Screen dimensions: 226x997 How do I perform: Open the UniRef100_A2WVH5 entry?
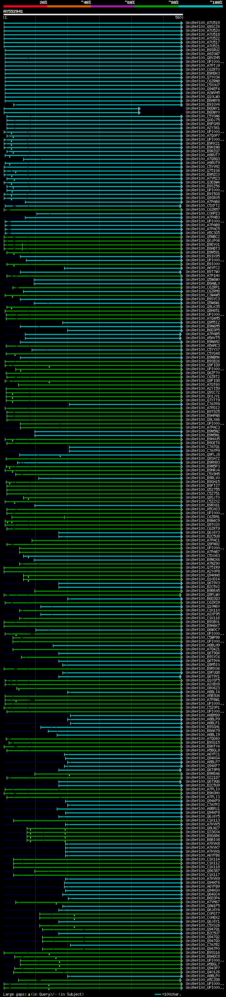203,93
